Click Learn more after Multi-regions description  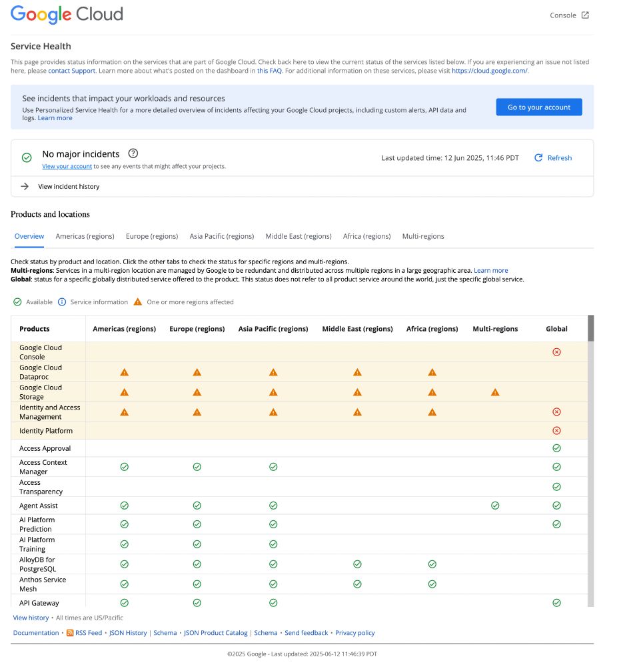[490, 271]
